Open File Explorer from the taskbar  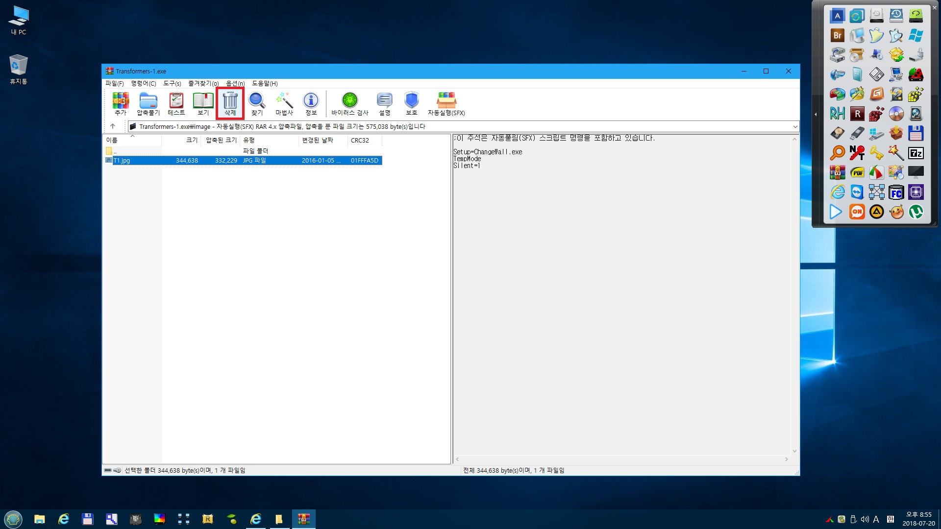39,519
